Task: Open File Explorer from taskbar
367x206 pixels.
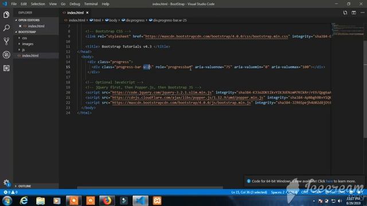Action: click(x=40, y=201)
